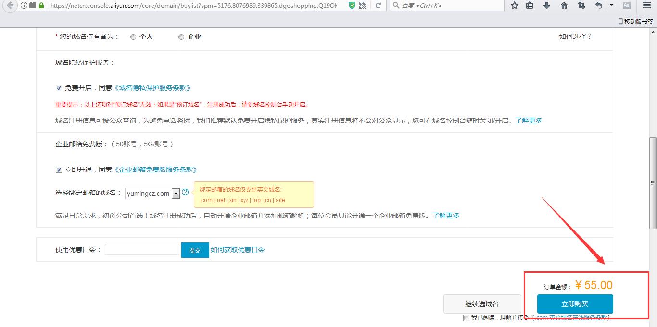The height and width of the screenshot is (327, 657).
Task: Click the clipboard bookmarks library icon
Action: coord(530,6)
